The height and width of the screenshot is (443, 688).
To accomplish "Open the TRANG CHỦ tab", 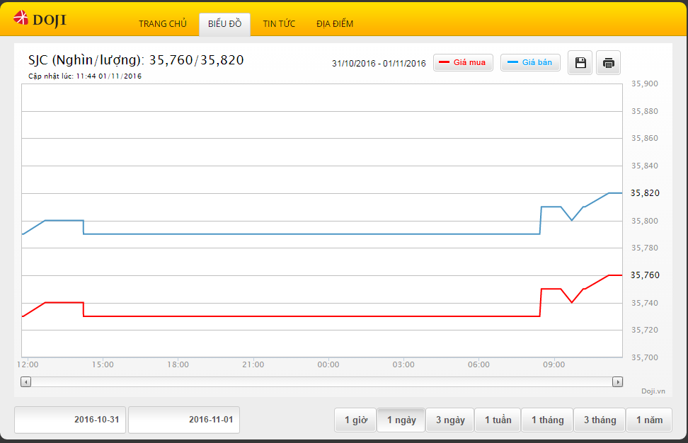I will click(x=163, y=23).
